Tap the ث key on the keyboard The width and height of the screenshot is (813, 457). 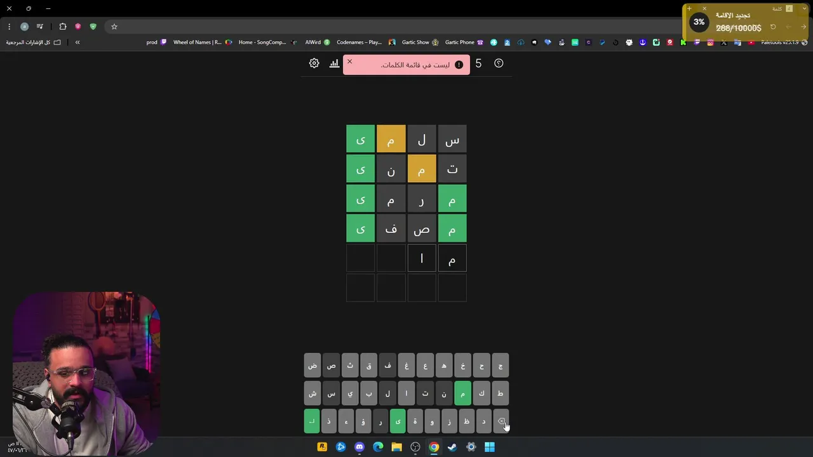pyautogui.click(x=350, y=366)
